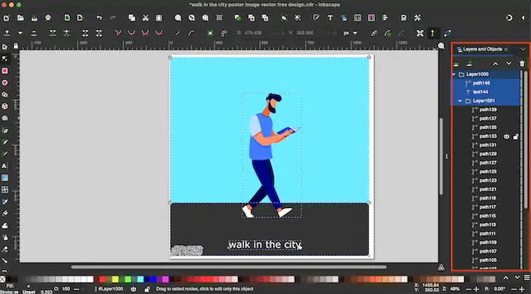Collapse toolbar with left-pointing arrow
The width and height of the screenshot is (531, 294).
tap(523, 18)
